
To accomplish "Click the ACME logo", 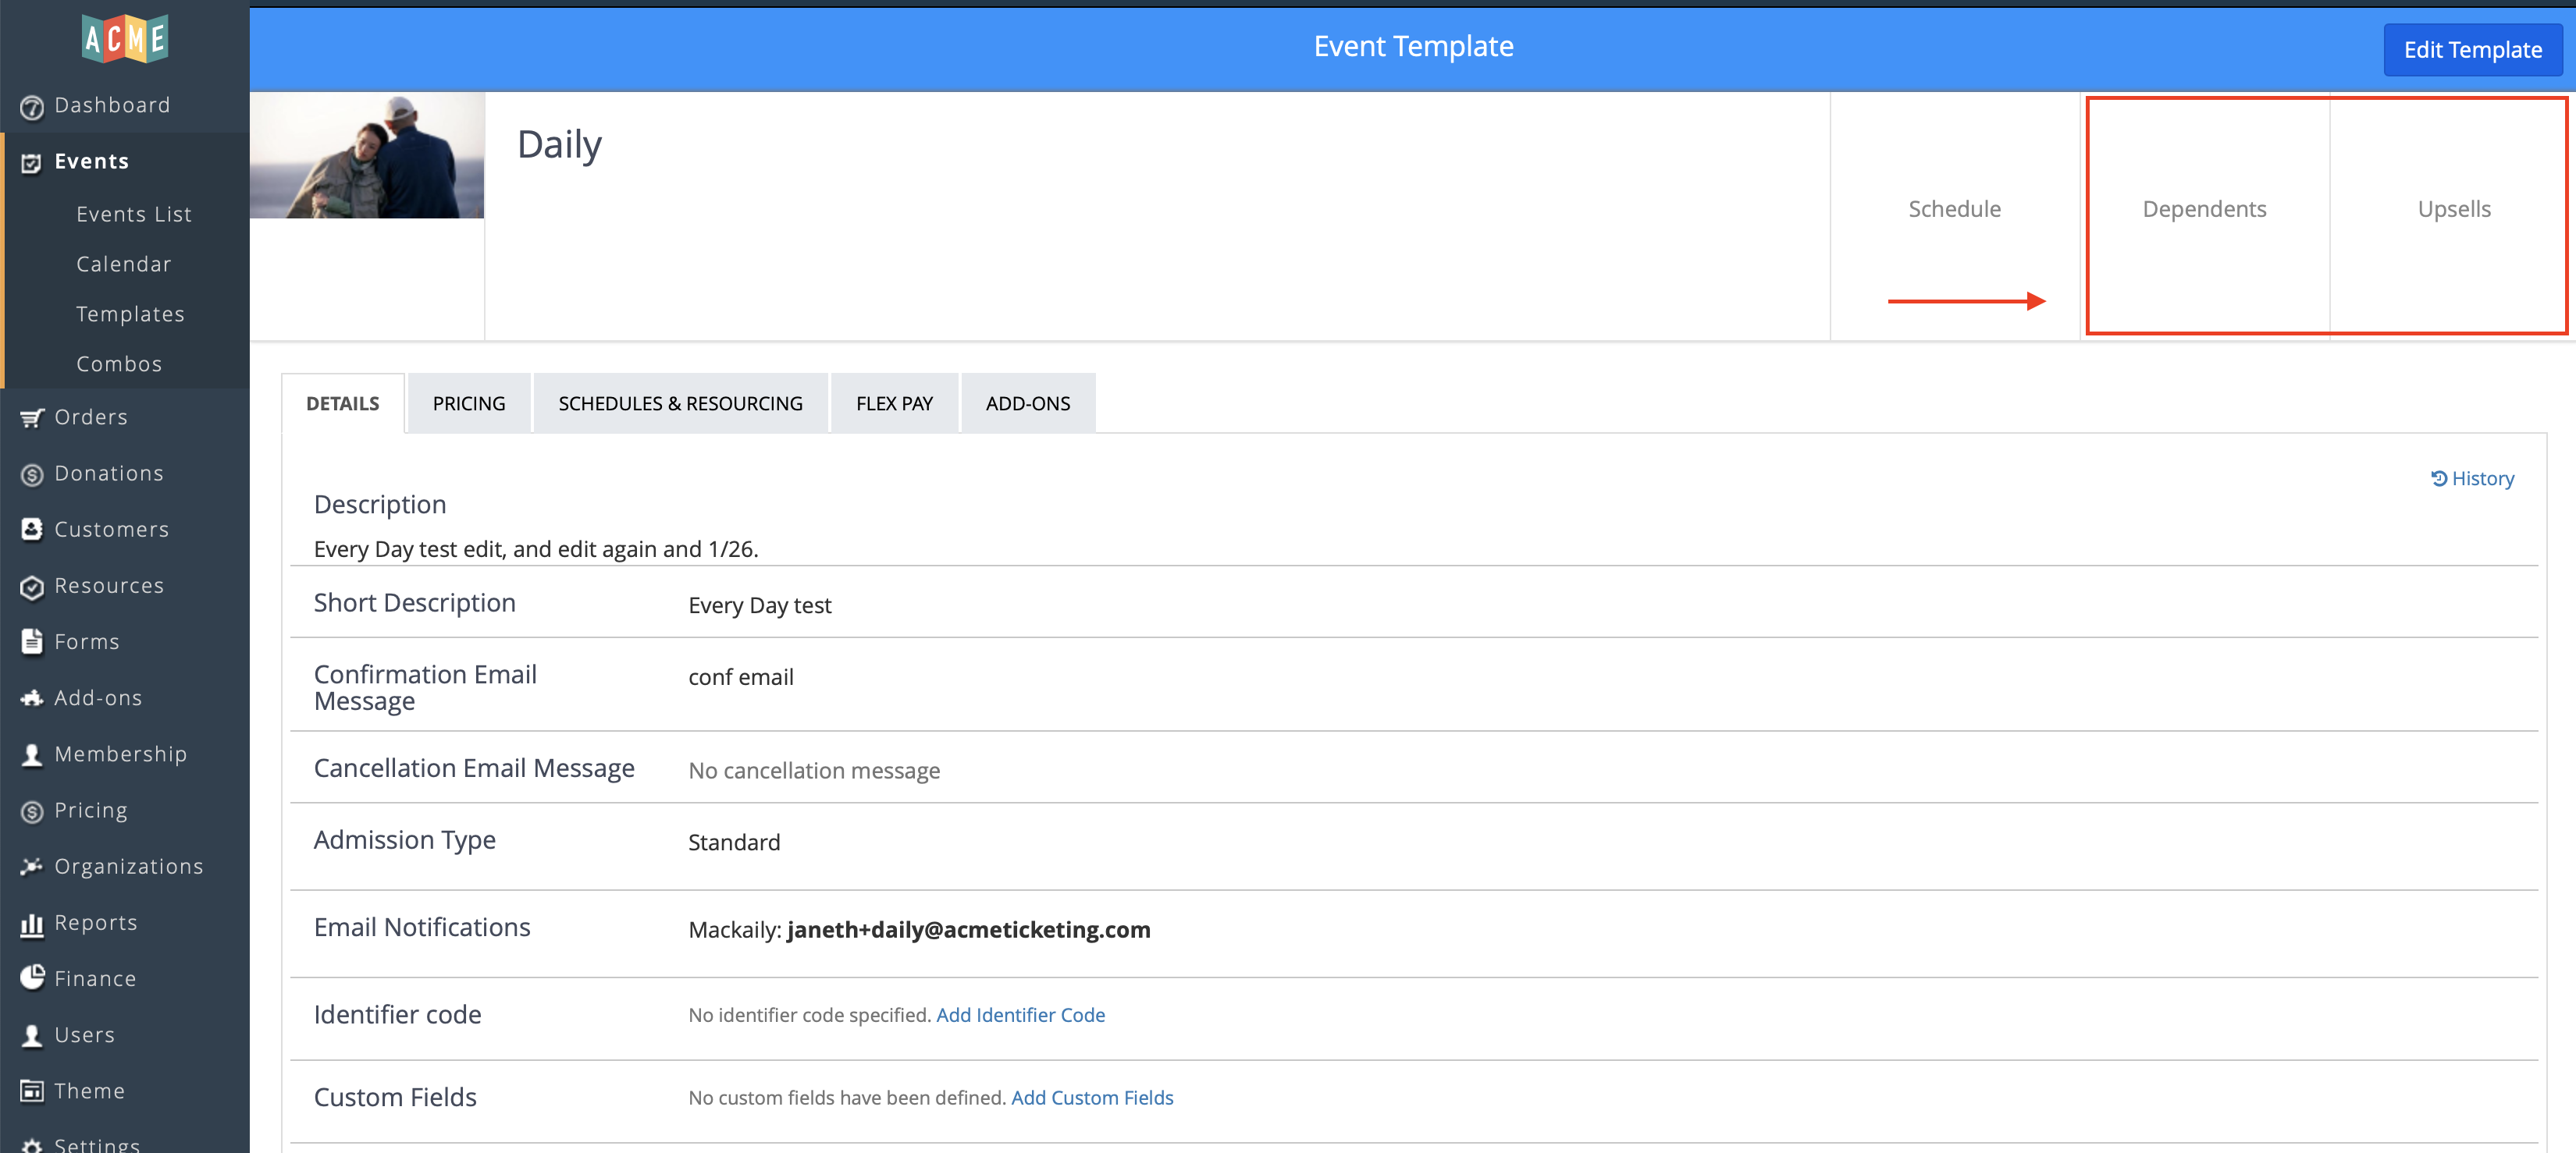I will [124, 40].
